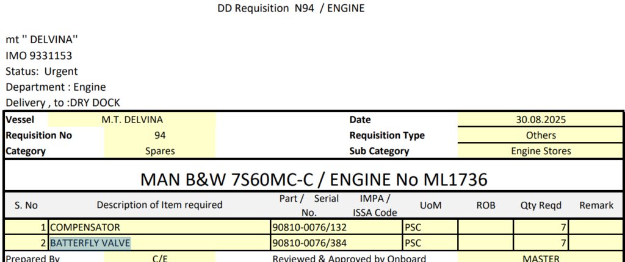
Task: Select the IMPA / ISSA Code header
Action: [375, 205]
